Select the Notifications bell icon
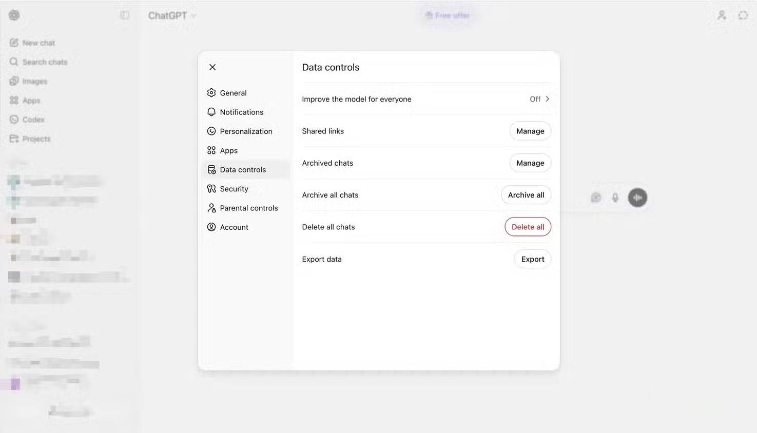 (x=211, y=112)
